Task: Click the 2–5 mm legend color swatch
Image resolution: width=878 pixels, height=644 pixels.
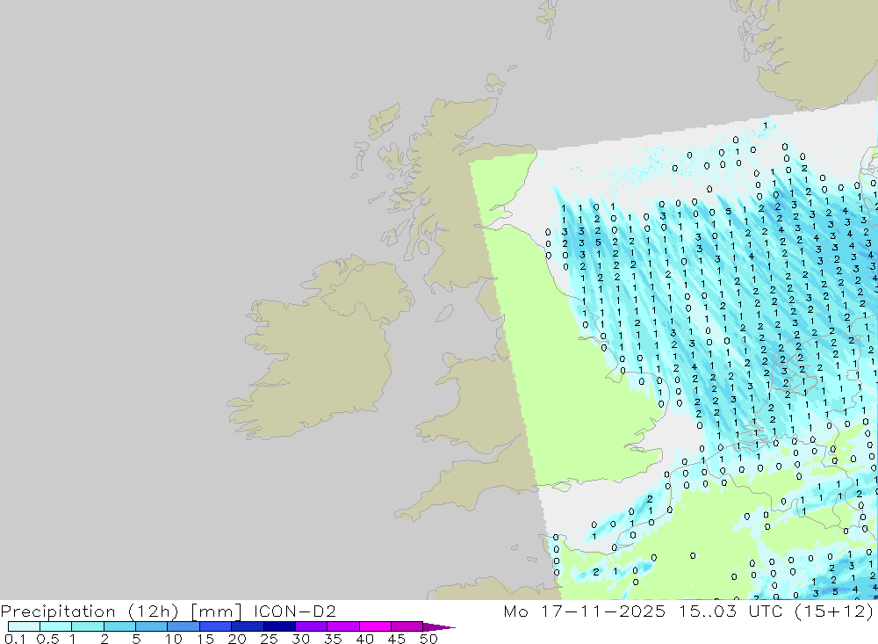Action: tap(119, 626)
